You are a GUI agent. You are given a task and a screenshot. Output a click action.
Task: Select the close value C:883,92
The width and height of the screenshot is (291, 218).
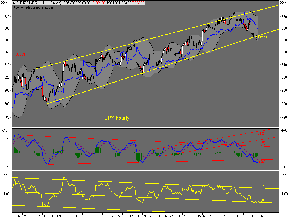click(x=138, y=3)
